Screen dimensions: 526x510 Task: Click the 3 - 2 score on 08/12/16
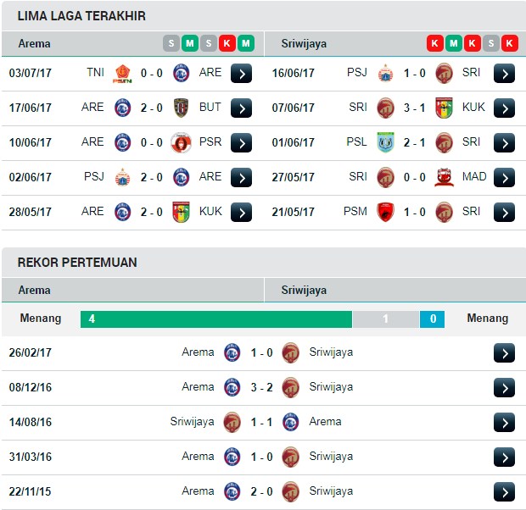click(x=261, y=387)
